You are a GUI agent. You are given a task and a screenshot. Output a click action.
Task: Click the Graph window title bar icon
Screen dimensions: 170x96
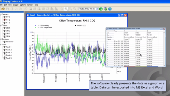click(28, 15)
